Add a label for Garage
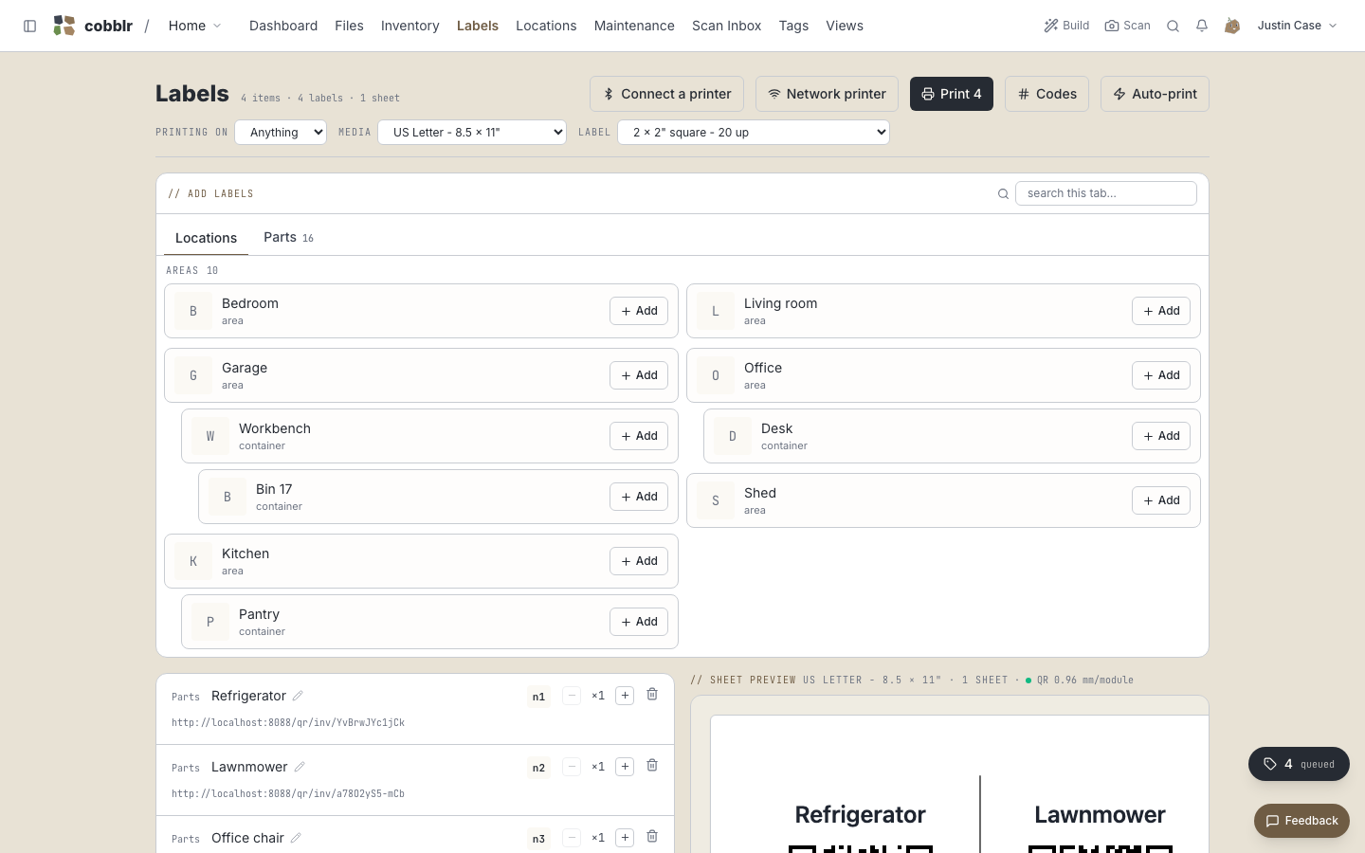This screenshot has width=1365, height=853. coord(639,375)
